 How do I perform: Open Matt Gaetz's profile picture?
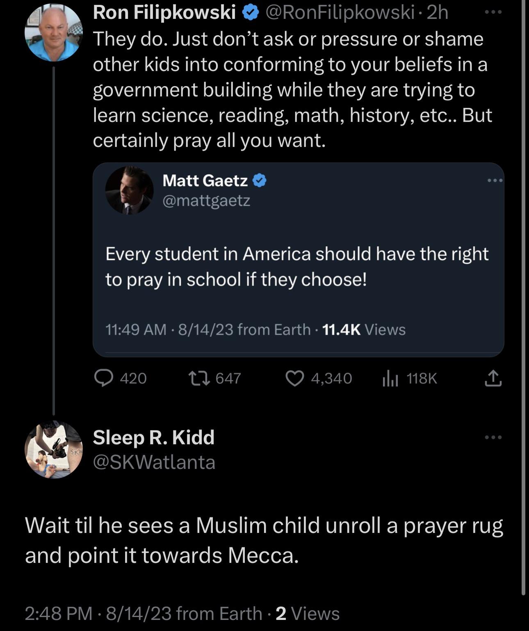129,190
